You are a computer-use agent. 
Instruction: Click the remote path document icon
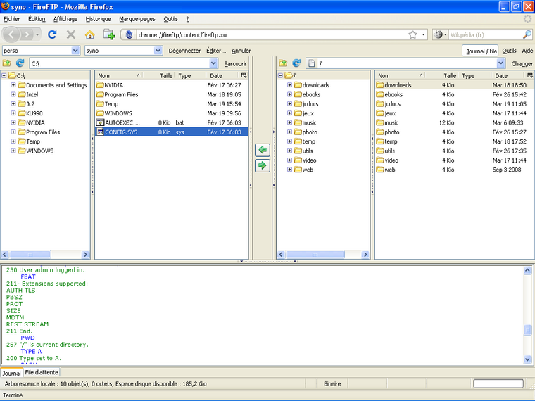coord(311,63)
